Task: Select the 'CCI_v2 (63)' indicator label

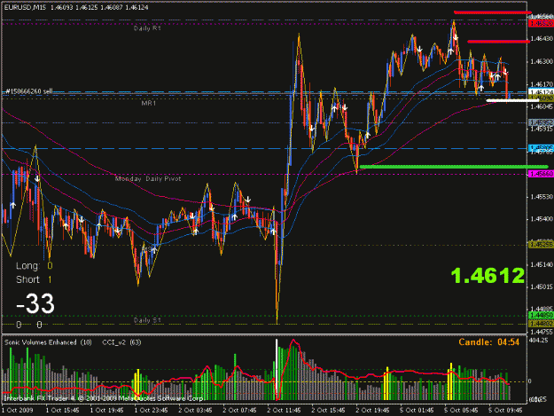Action: point(121,342)
